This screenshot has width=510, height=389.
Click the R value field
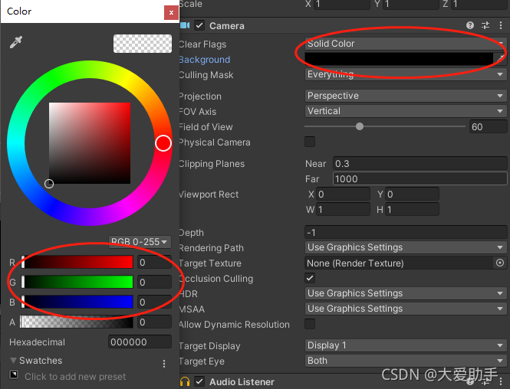154,263
